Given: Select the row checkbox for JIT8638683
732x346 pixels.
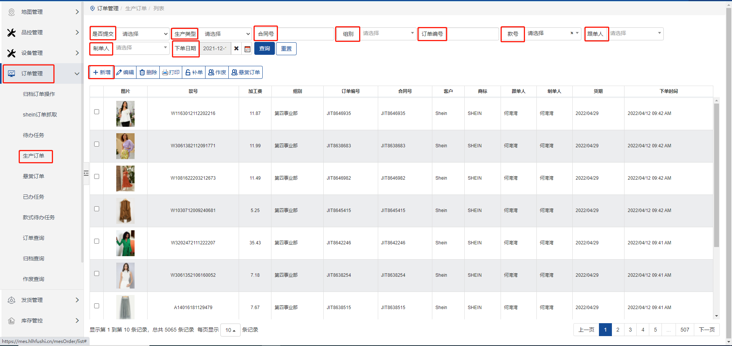Looking at the screenshot, I should coord(96,144).
